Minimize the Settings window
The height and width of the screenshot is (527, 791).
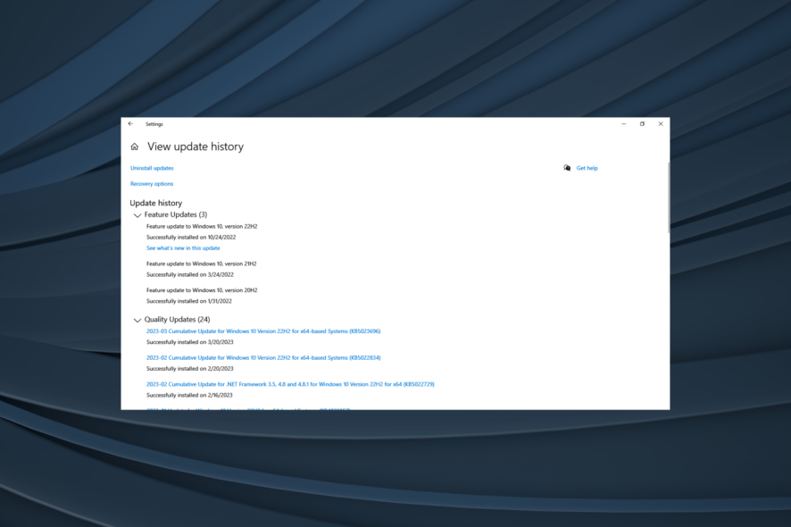(623, 123)
